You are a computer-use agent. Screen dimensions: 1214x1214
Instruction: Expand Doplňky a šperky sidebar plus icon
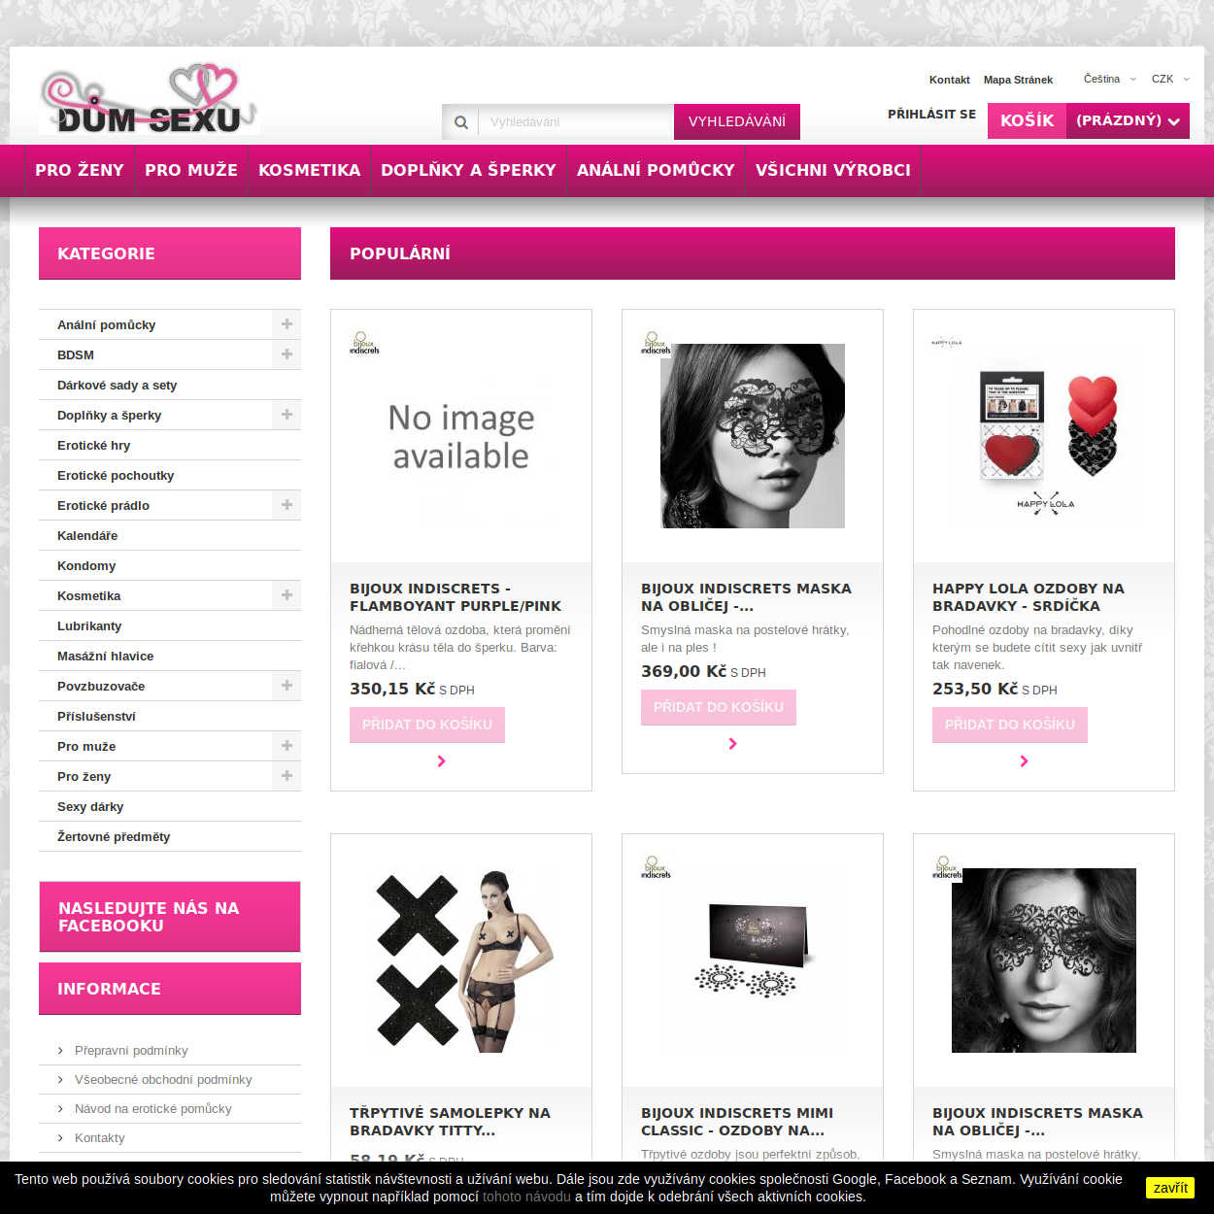click(x=287, y=415)
